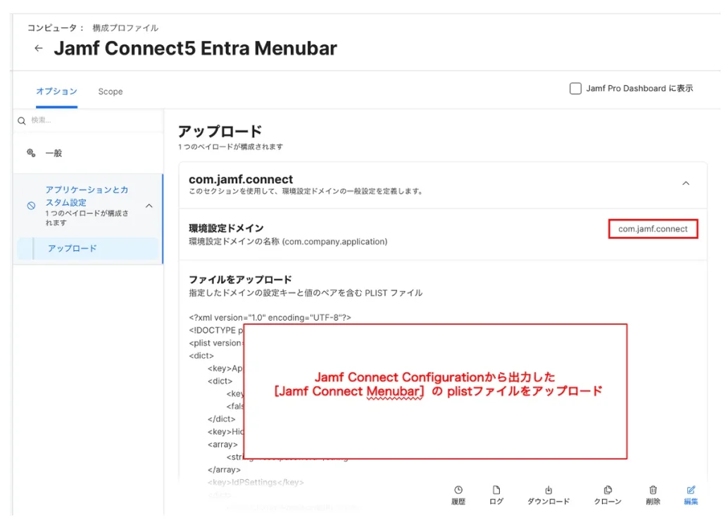Click the ログ (logs) icon
Screen dimensions: 721x525
click(x=496, y=490)
